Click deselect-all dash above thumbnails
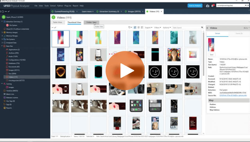Image resolution: width=250 pixels, height=142 pixels. (x=52, y=28)
